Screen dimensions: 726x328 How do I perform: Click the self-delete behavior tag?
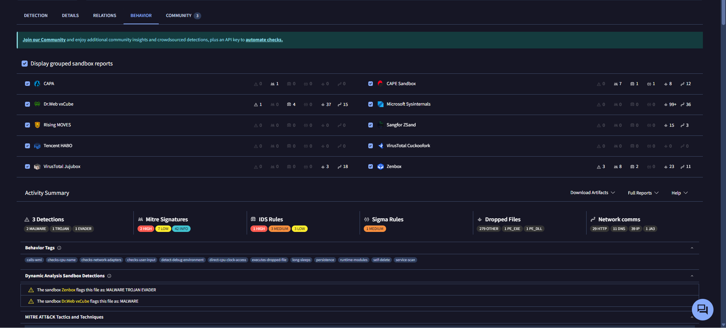pos(382,260)
